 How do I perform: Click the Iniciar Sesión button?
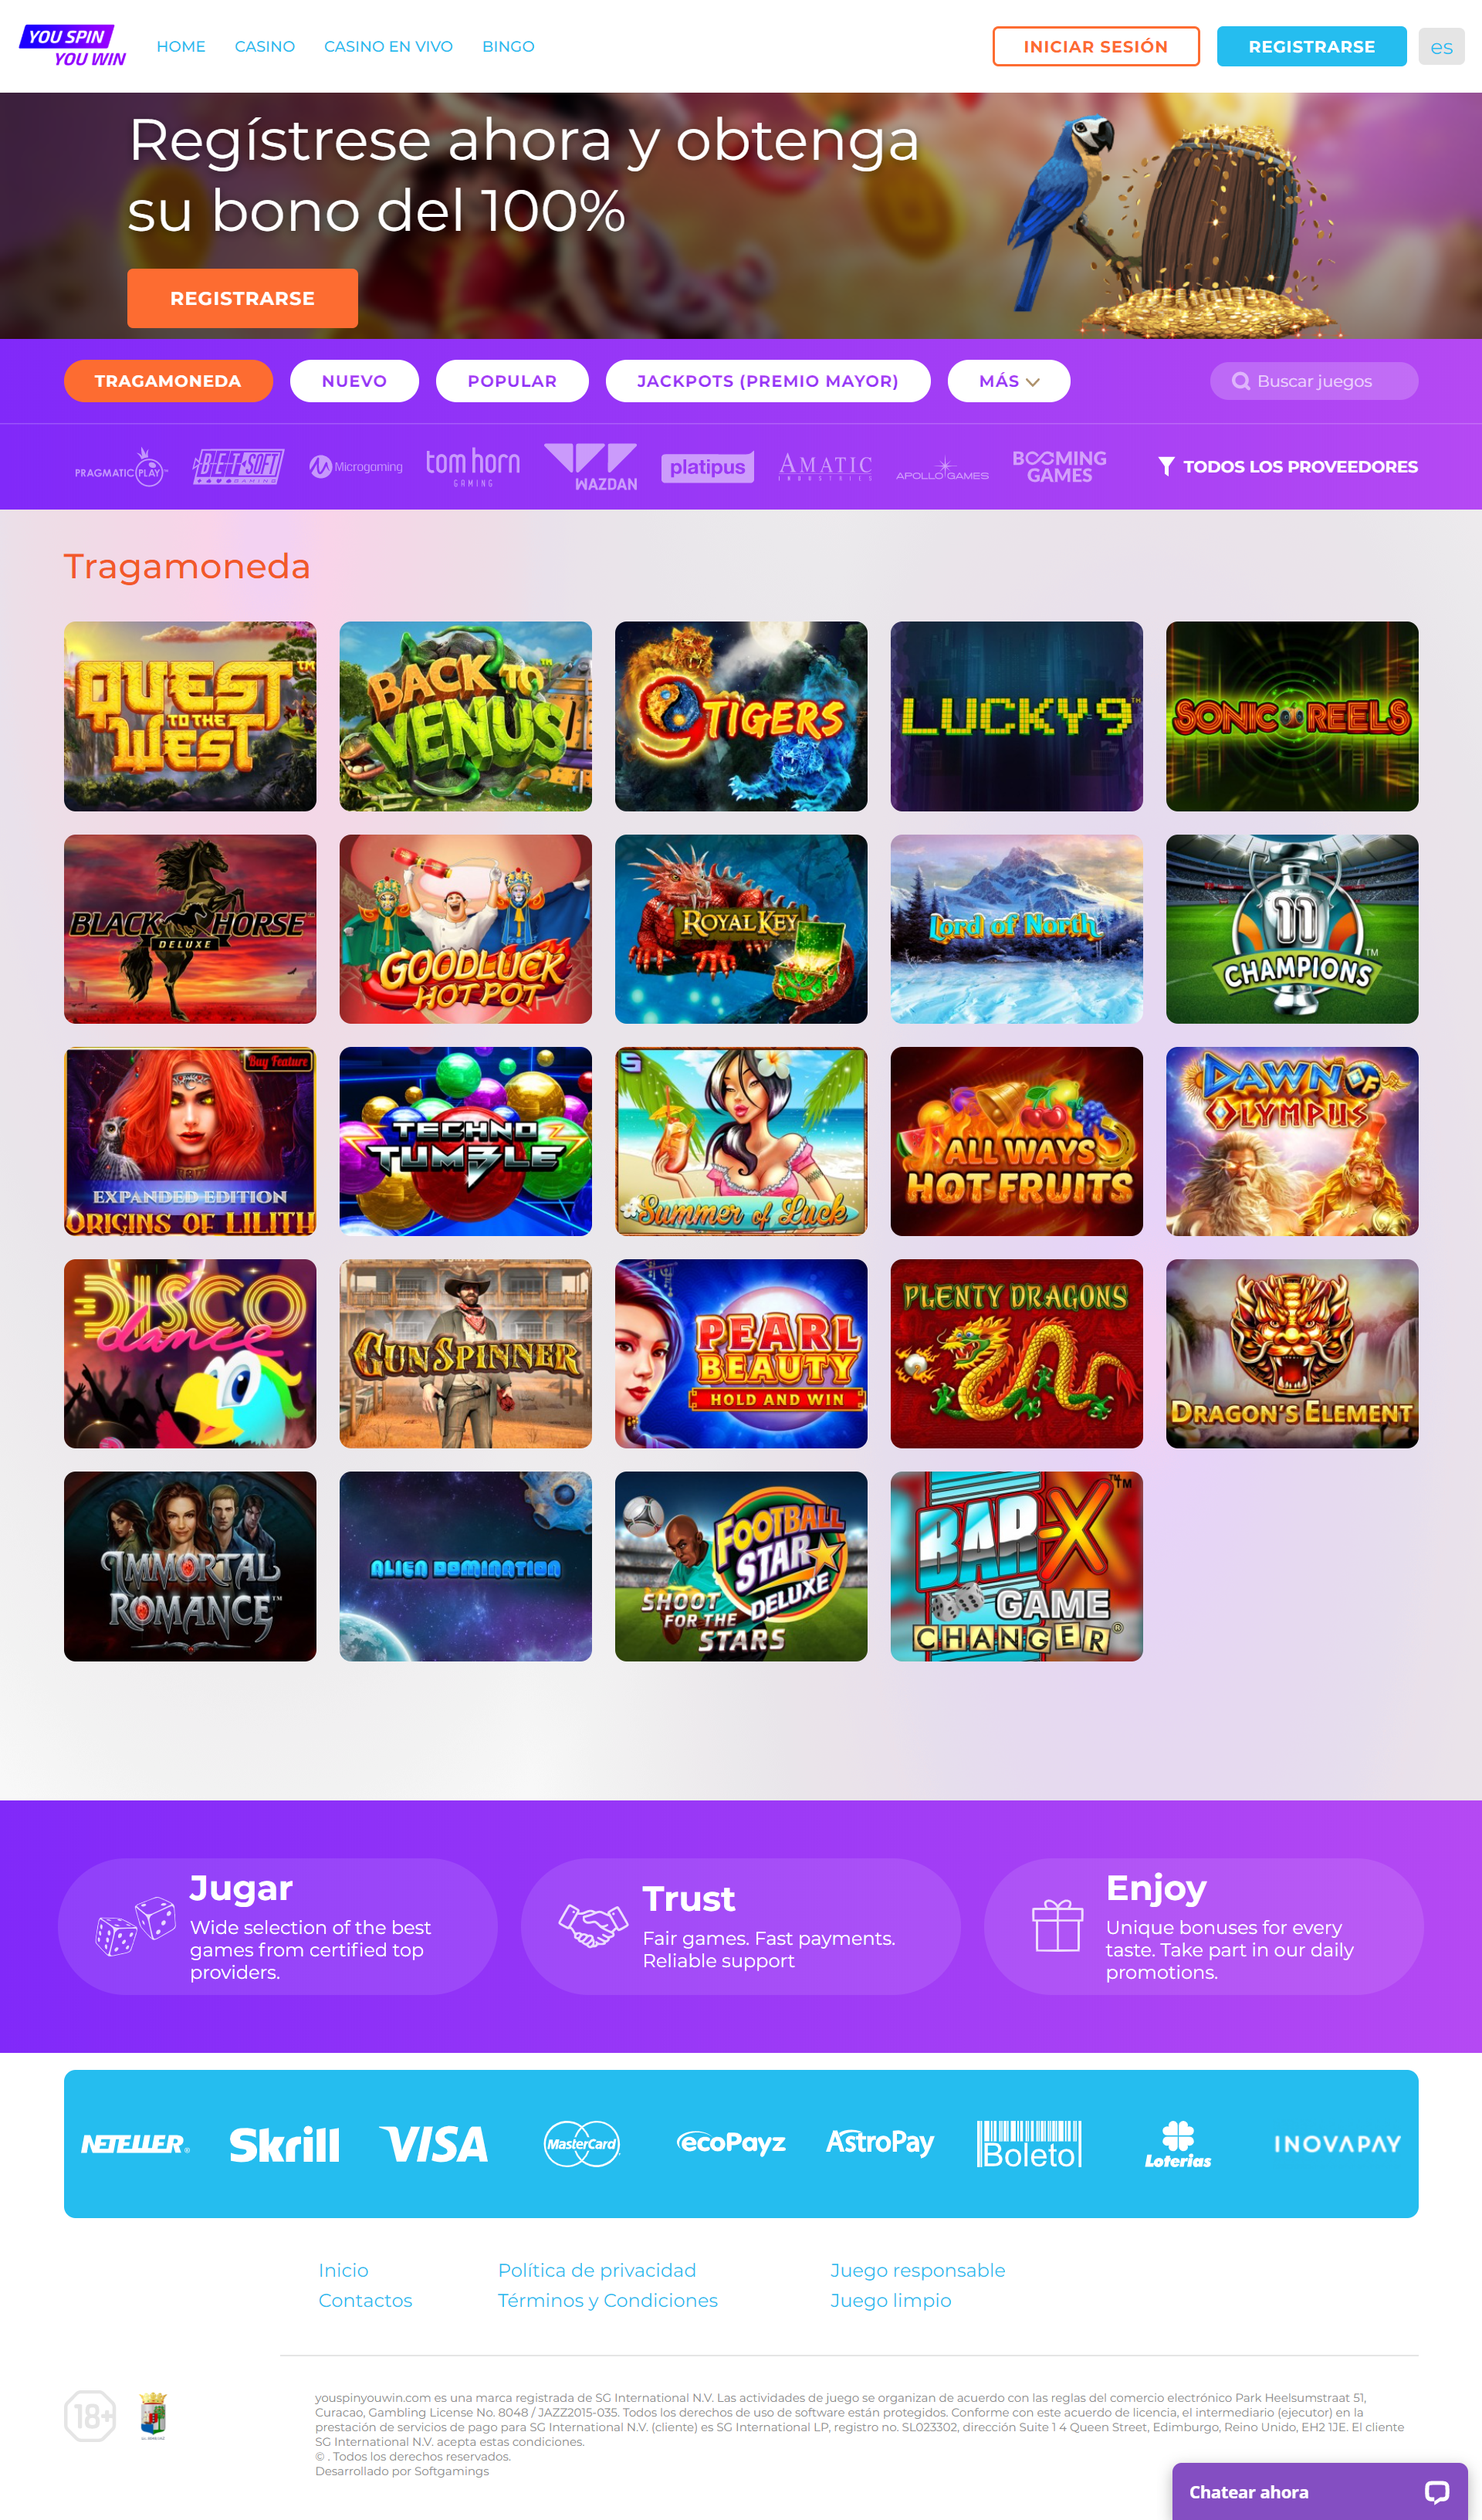(x=1095, y=46)
